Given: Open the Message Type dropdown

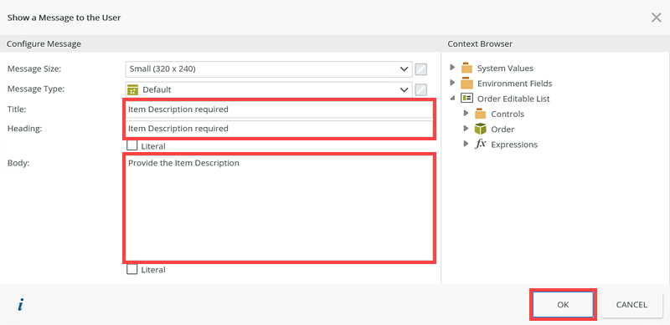Looking at the screenshot, I should tap(269, 89).
